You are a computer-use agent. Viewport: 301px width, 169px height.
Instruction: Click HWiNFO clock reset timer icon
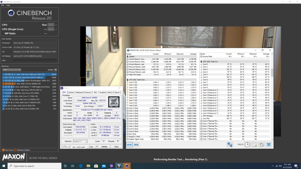tap(247, 145)
